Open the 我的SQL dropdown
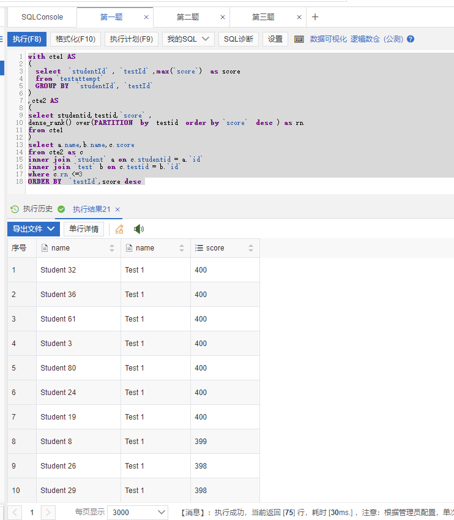 click(x=188, y=39)
